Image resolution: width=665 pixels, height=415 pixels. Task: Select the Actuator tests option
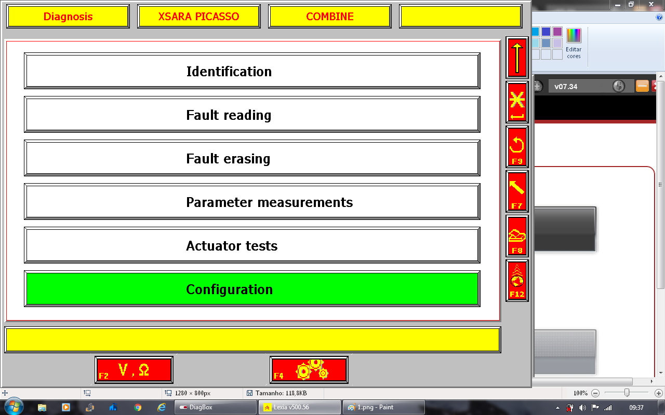252,245
